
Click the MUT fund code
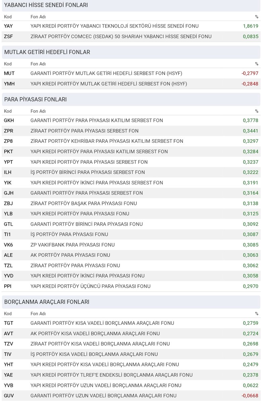tap(9, 73)
